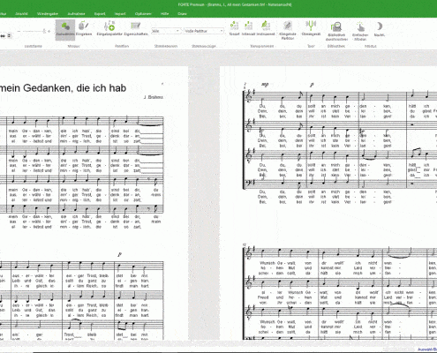
Task: Toggle Klingende Partitur view
Action: 288,30
